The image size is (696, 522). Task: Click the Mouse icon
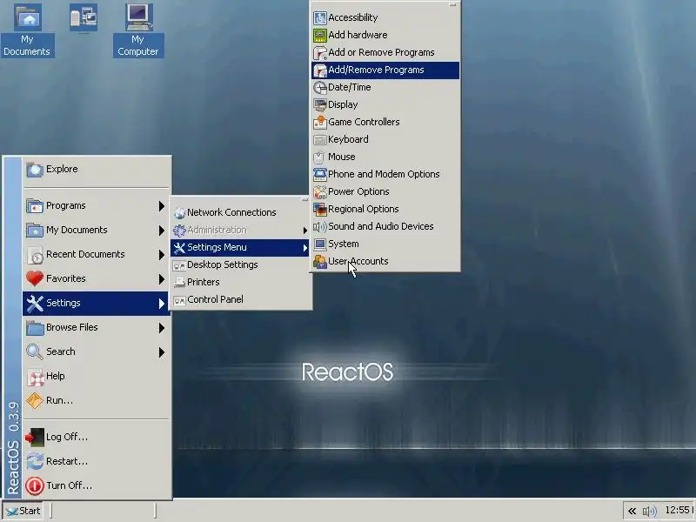click(x=319, y=157)
